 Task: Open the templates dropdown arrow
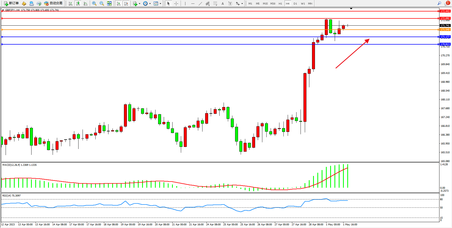(160, 4)
